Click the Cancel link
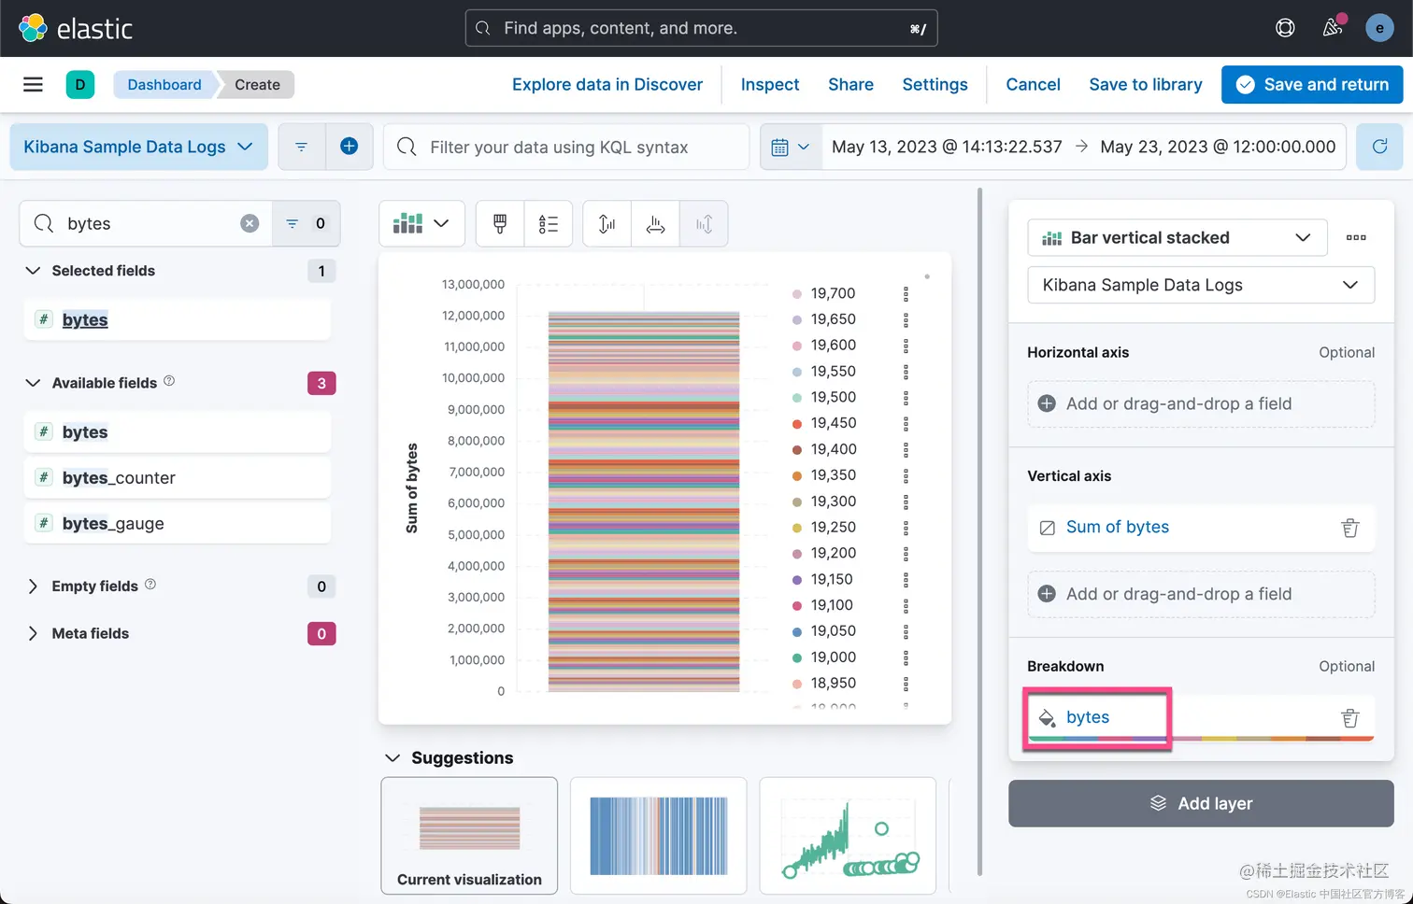 tap(1033, 85)
